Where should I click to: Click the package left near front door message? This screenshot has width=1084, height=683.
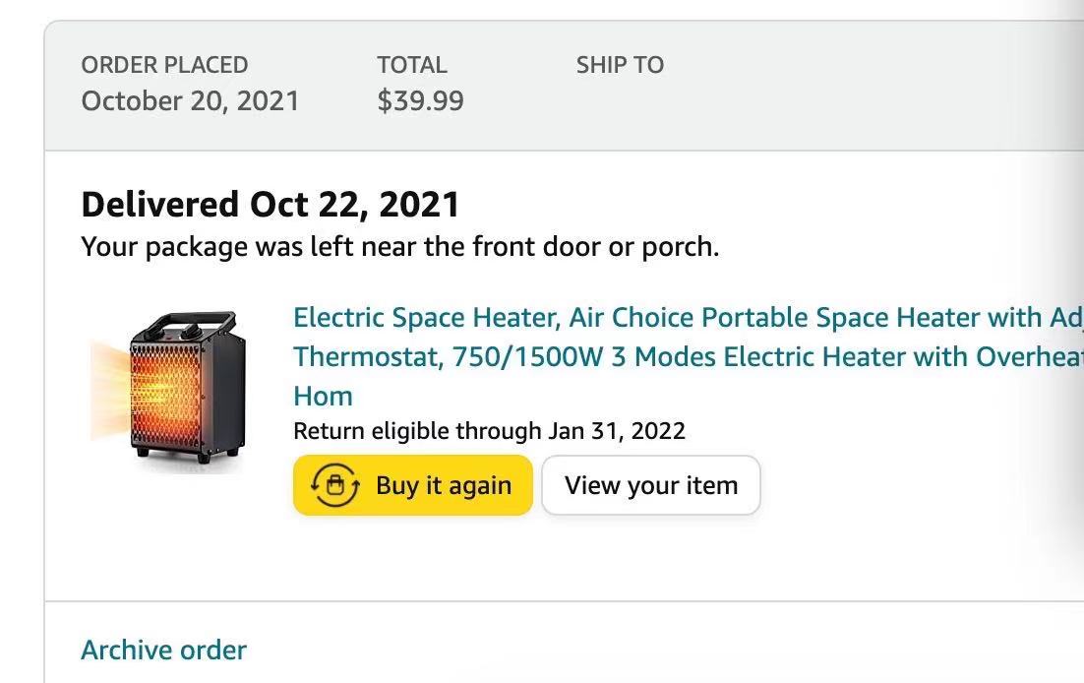tap(399, 246)
